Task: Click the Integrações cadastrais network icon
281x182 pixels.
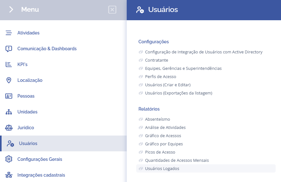Action: [9, 175]
